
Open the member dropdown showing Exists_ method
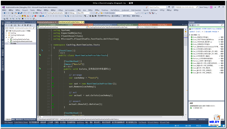(x=162, y=27)
